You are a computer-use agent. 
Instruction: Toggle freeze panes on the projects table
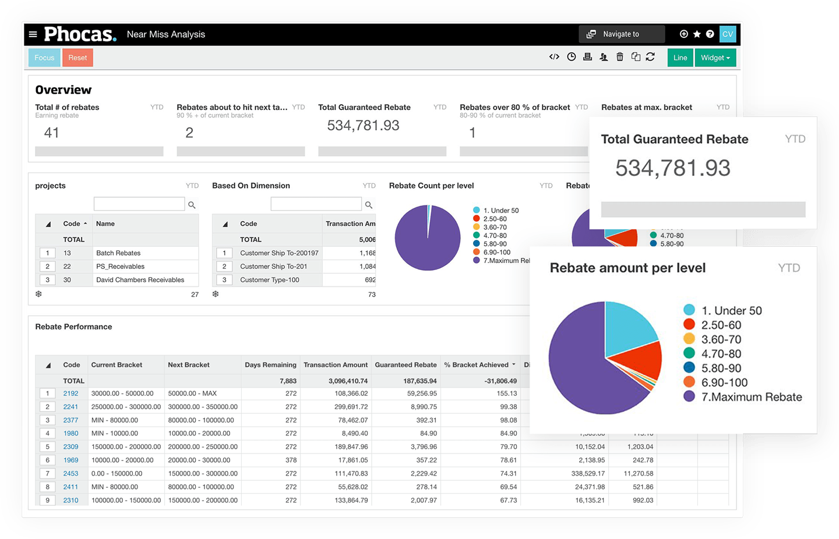click(38, 294)
